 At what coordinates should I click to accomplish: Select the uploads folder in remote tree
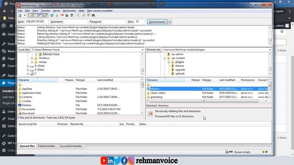(x=180, y=73)
